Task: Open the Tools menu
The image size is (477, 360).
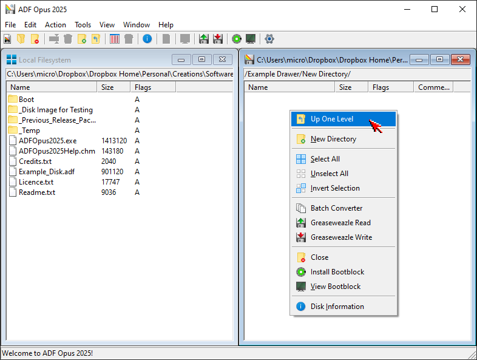Action: [x=83, y=25]
